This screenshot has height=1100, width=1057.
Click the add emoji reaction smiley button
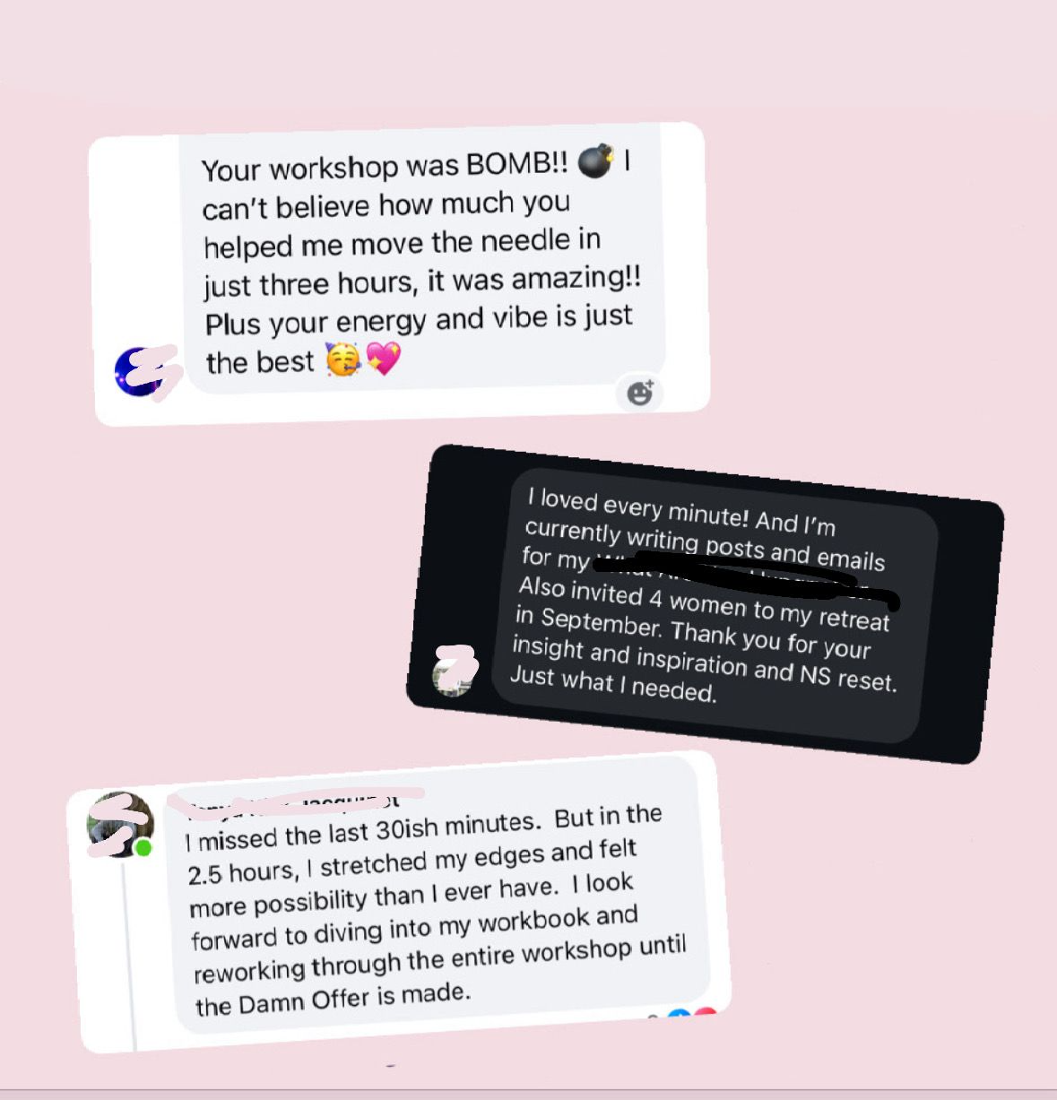click(x=640, y=393)
